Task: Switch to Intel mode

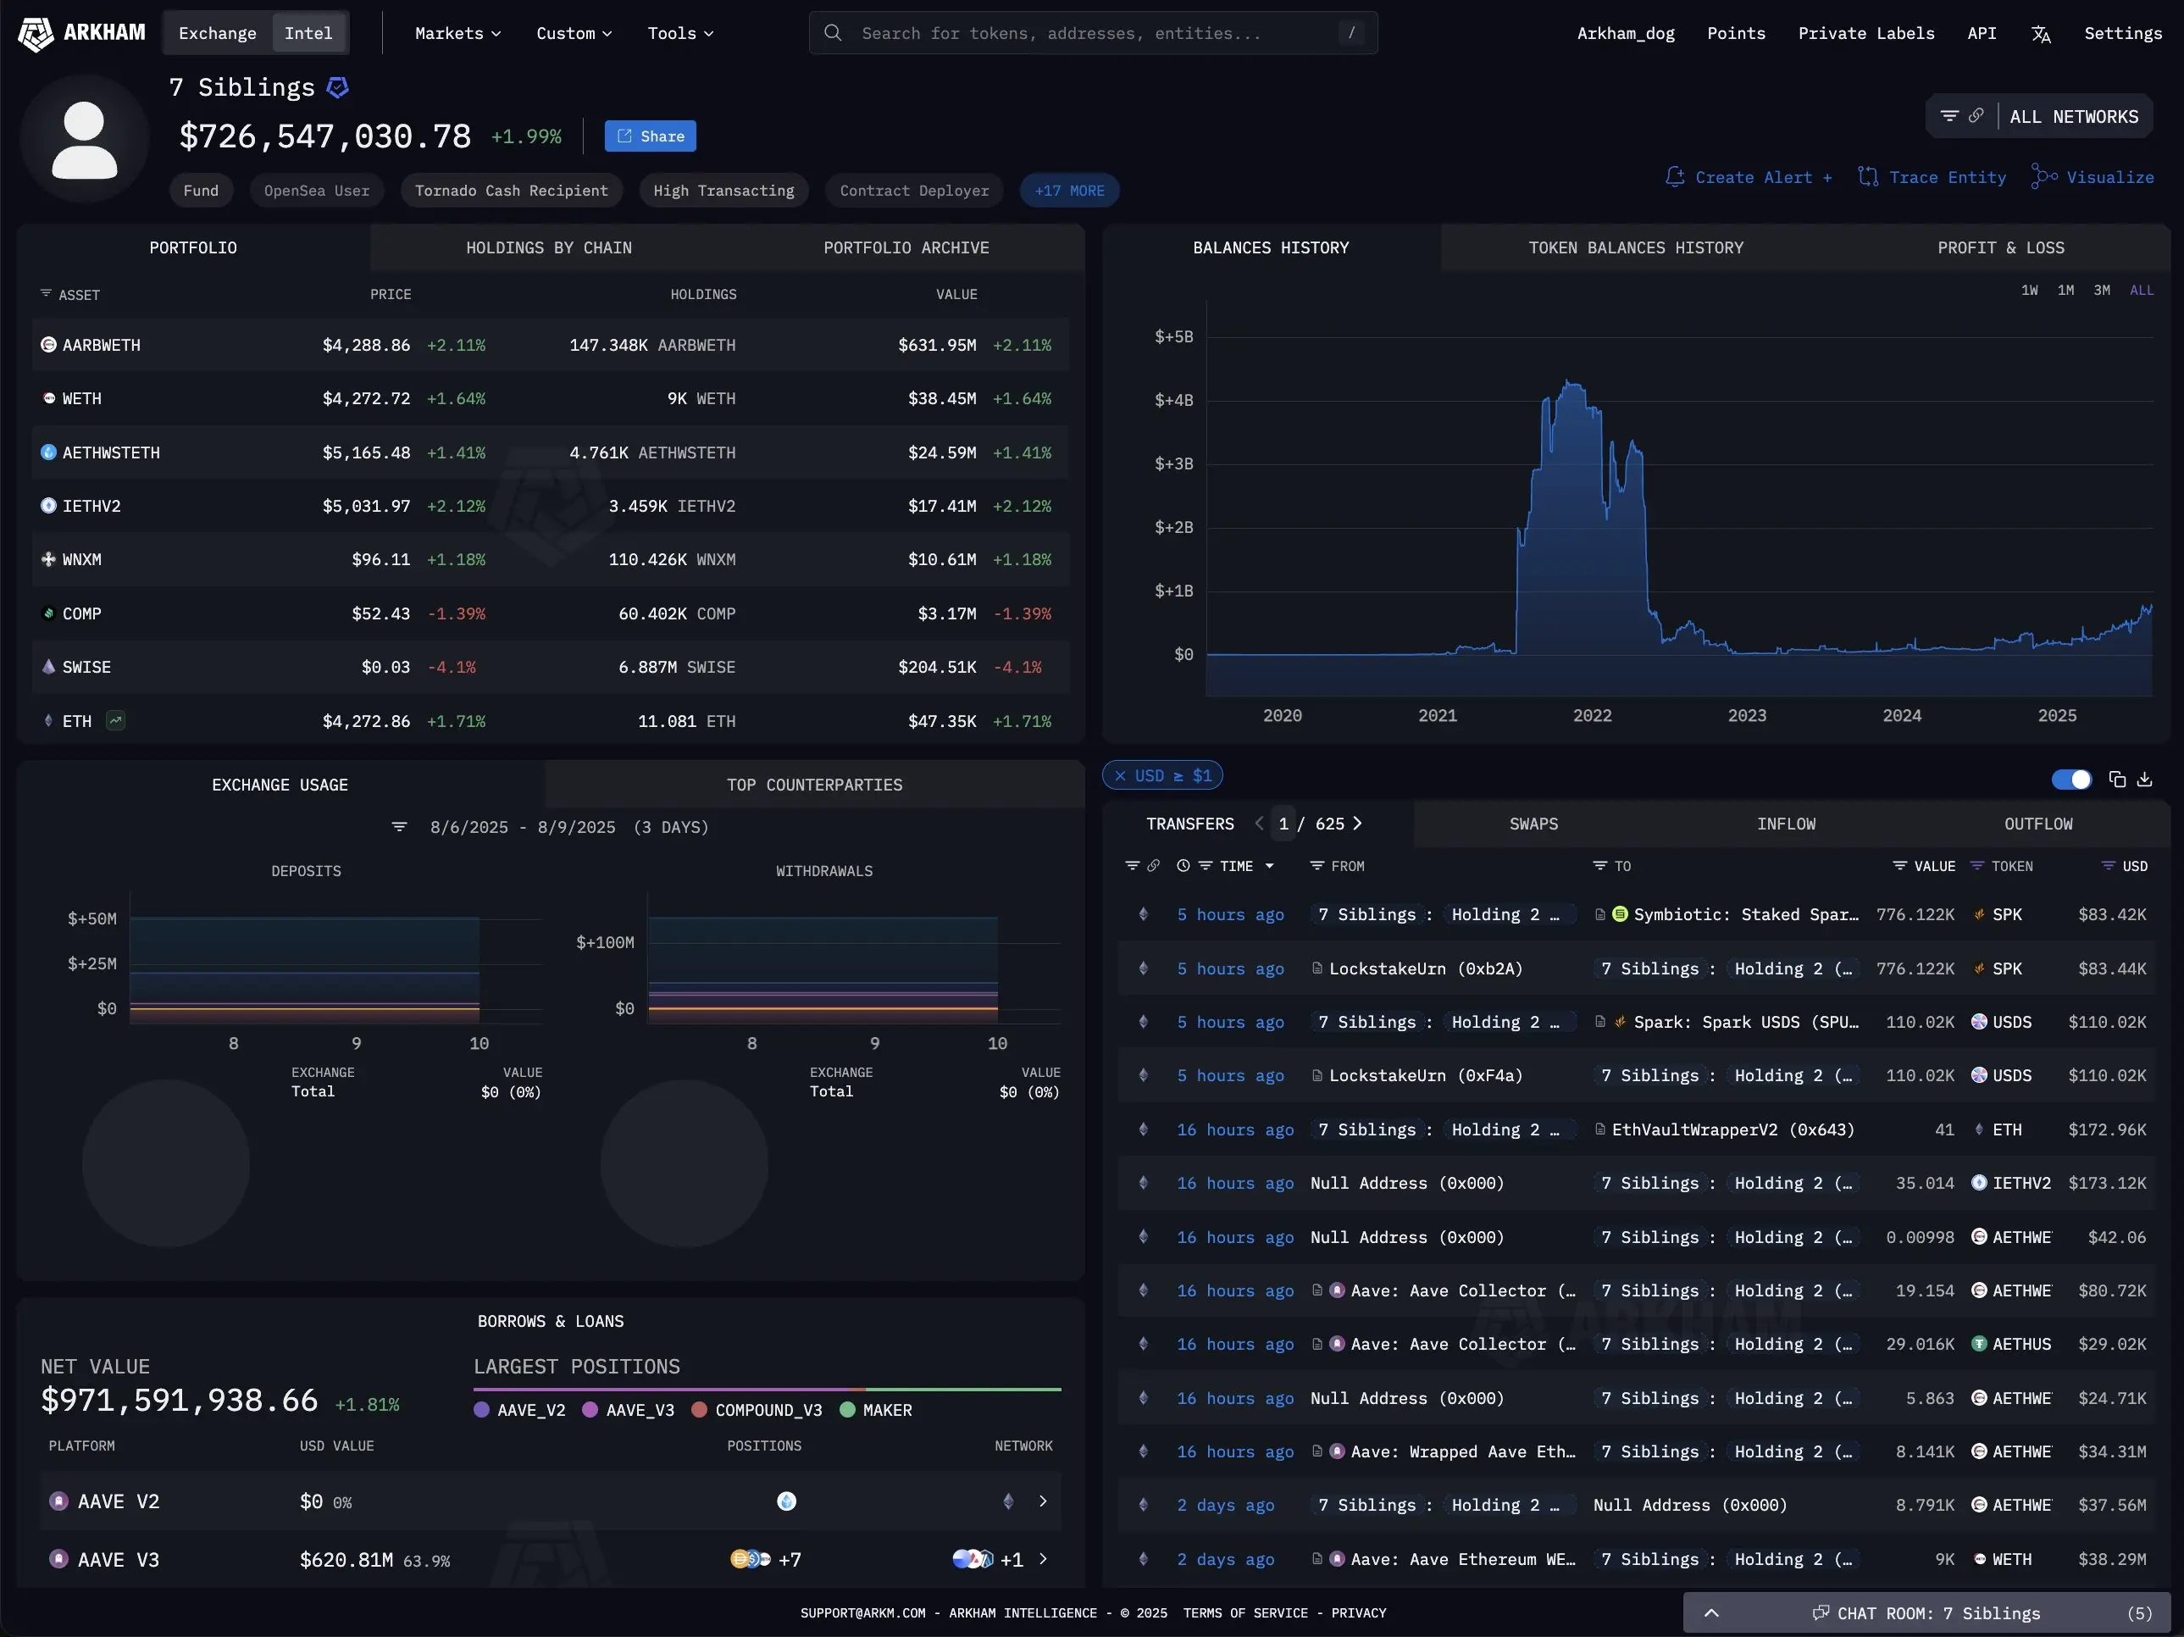Action: click(x=308, y=32)
